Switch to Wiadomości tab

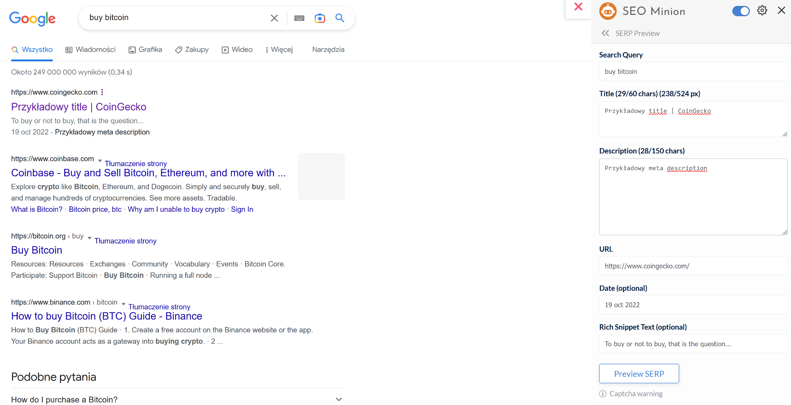point(91,50)
